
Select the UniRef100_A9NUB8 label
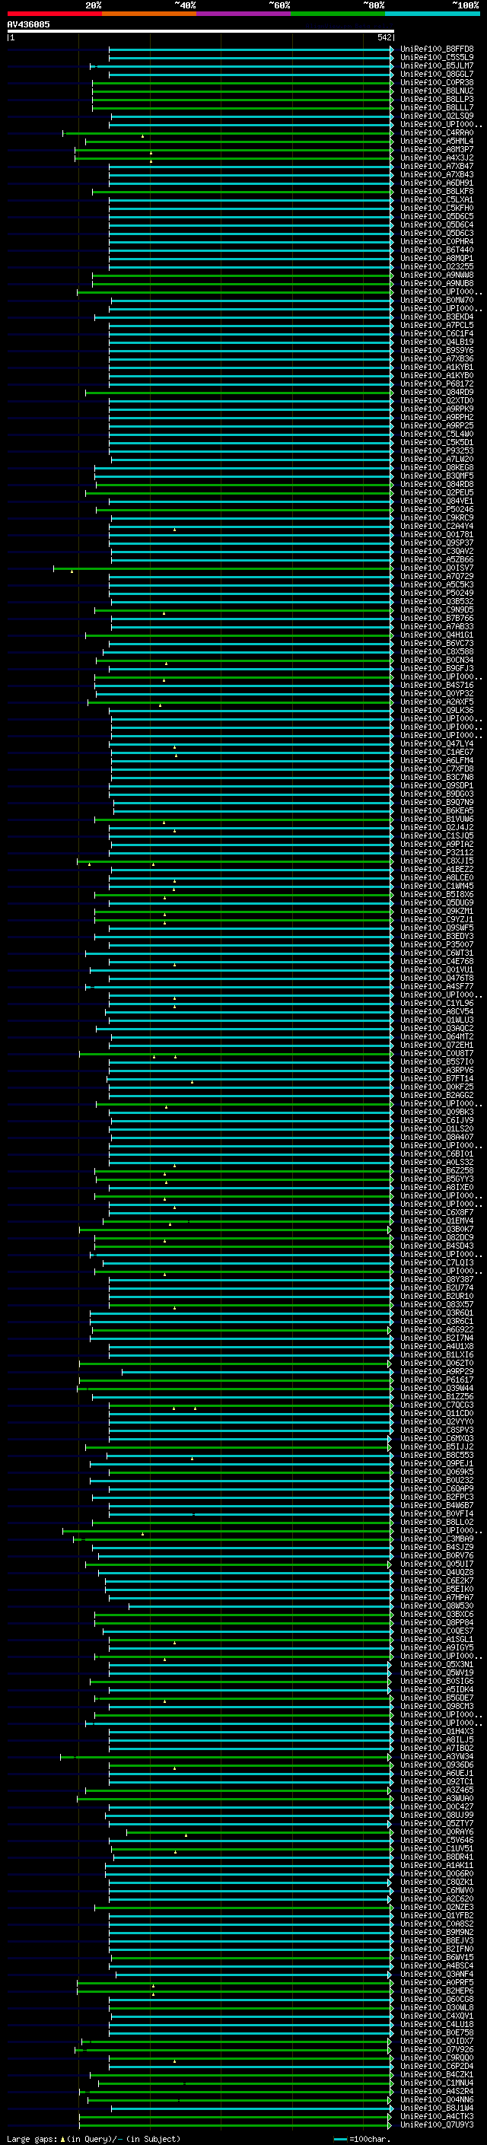click(437, 283)
